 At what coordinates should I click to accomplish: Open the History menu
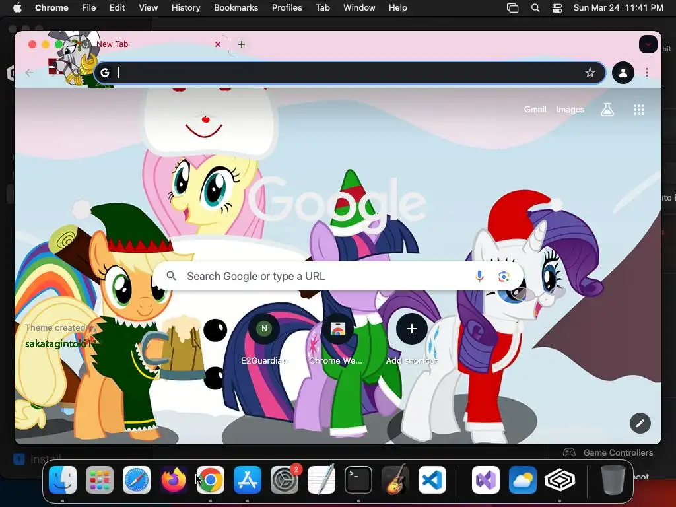[x=186, y=8]
